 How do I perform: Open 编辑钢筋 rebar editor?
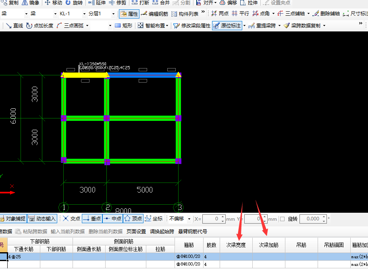tap(154, 14)
